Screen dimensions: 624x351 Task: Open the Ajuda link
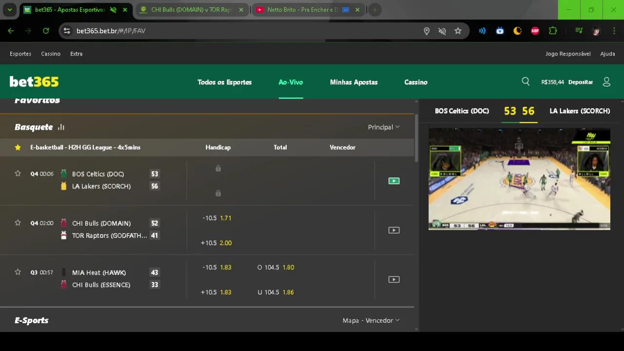pyautogui.click(x=607, y=54)
